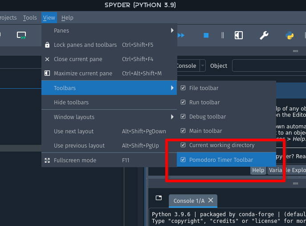This screenshot has width=306, height=226.
Task: Click the lock icon beside Lock panes
Action: (47, 45)
